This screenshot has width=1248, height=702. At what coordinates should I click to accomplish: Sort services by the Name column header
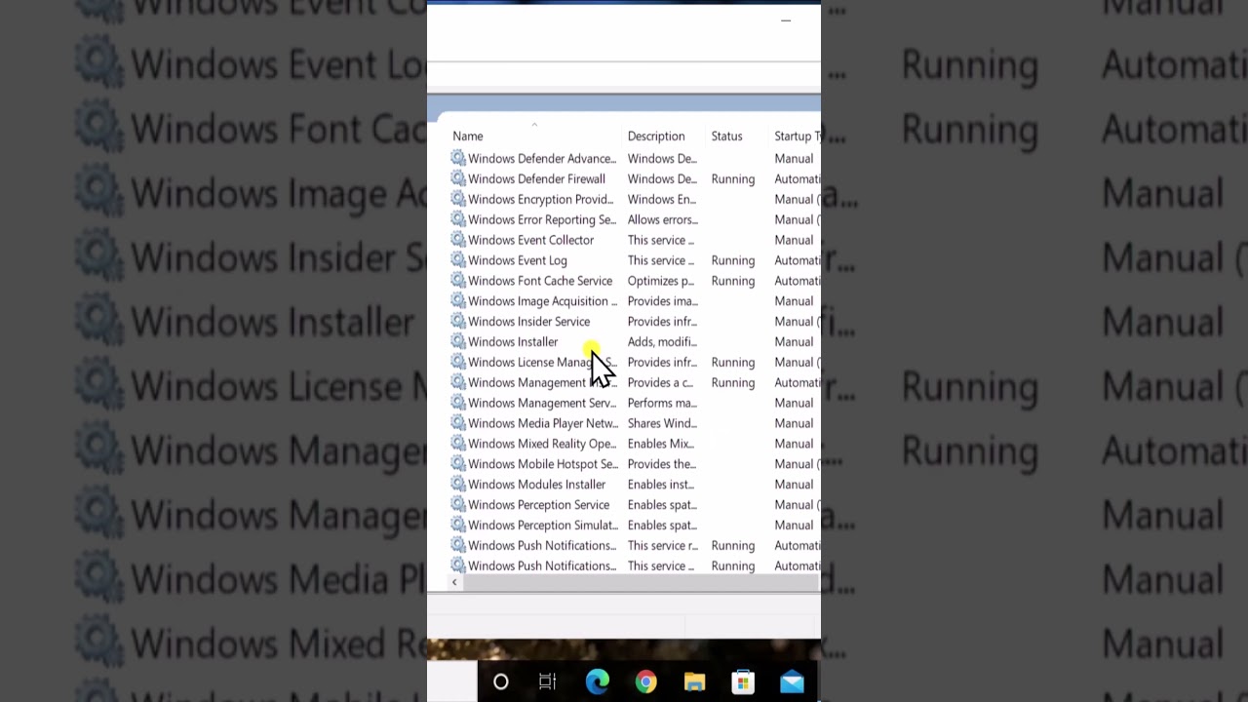click(468, 136)
